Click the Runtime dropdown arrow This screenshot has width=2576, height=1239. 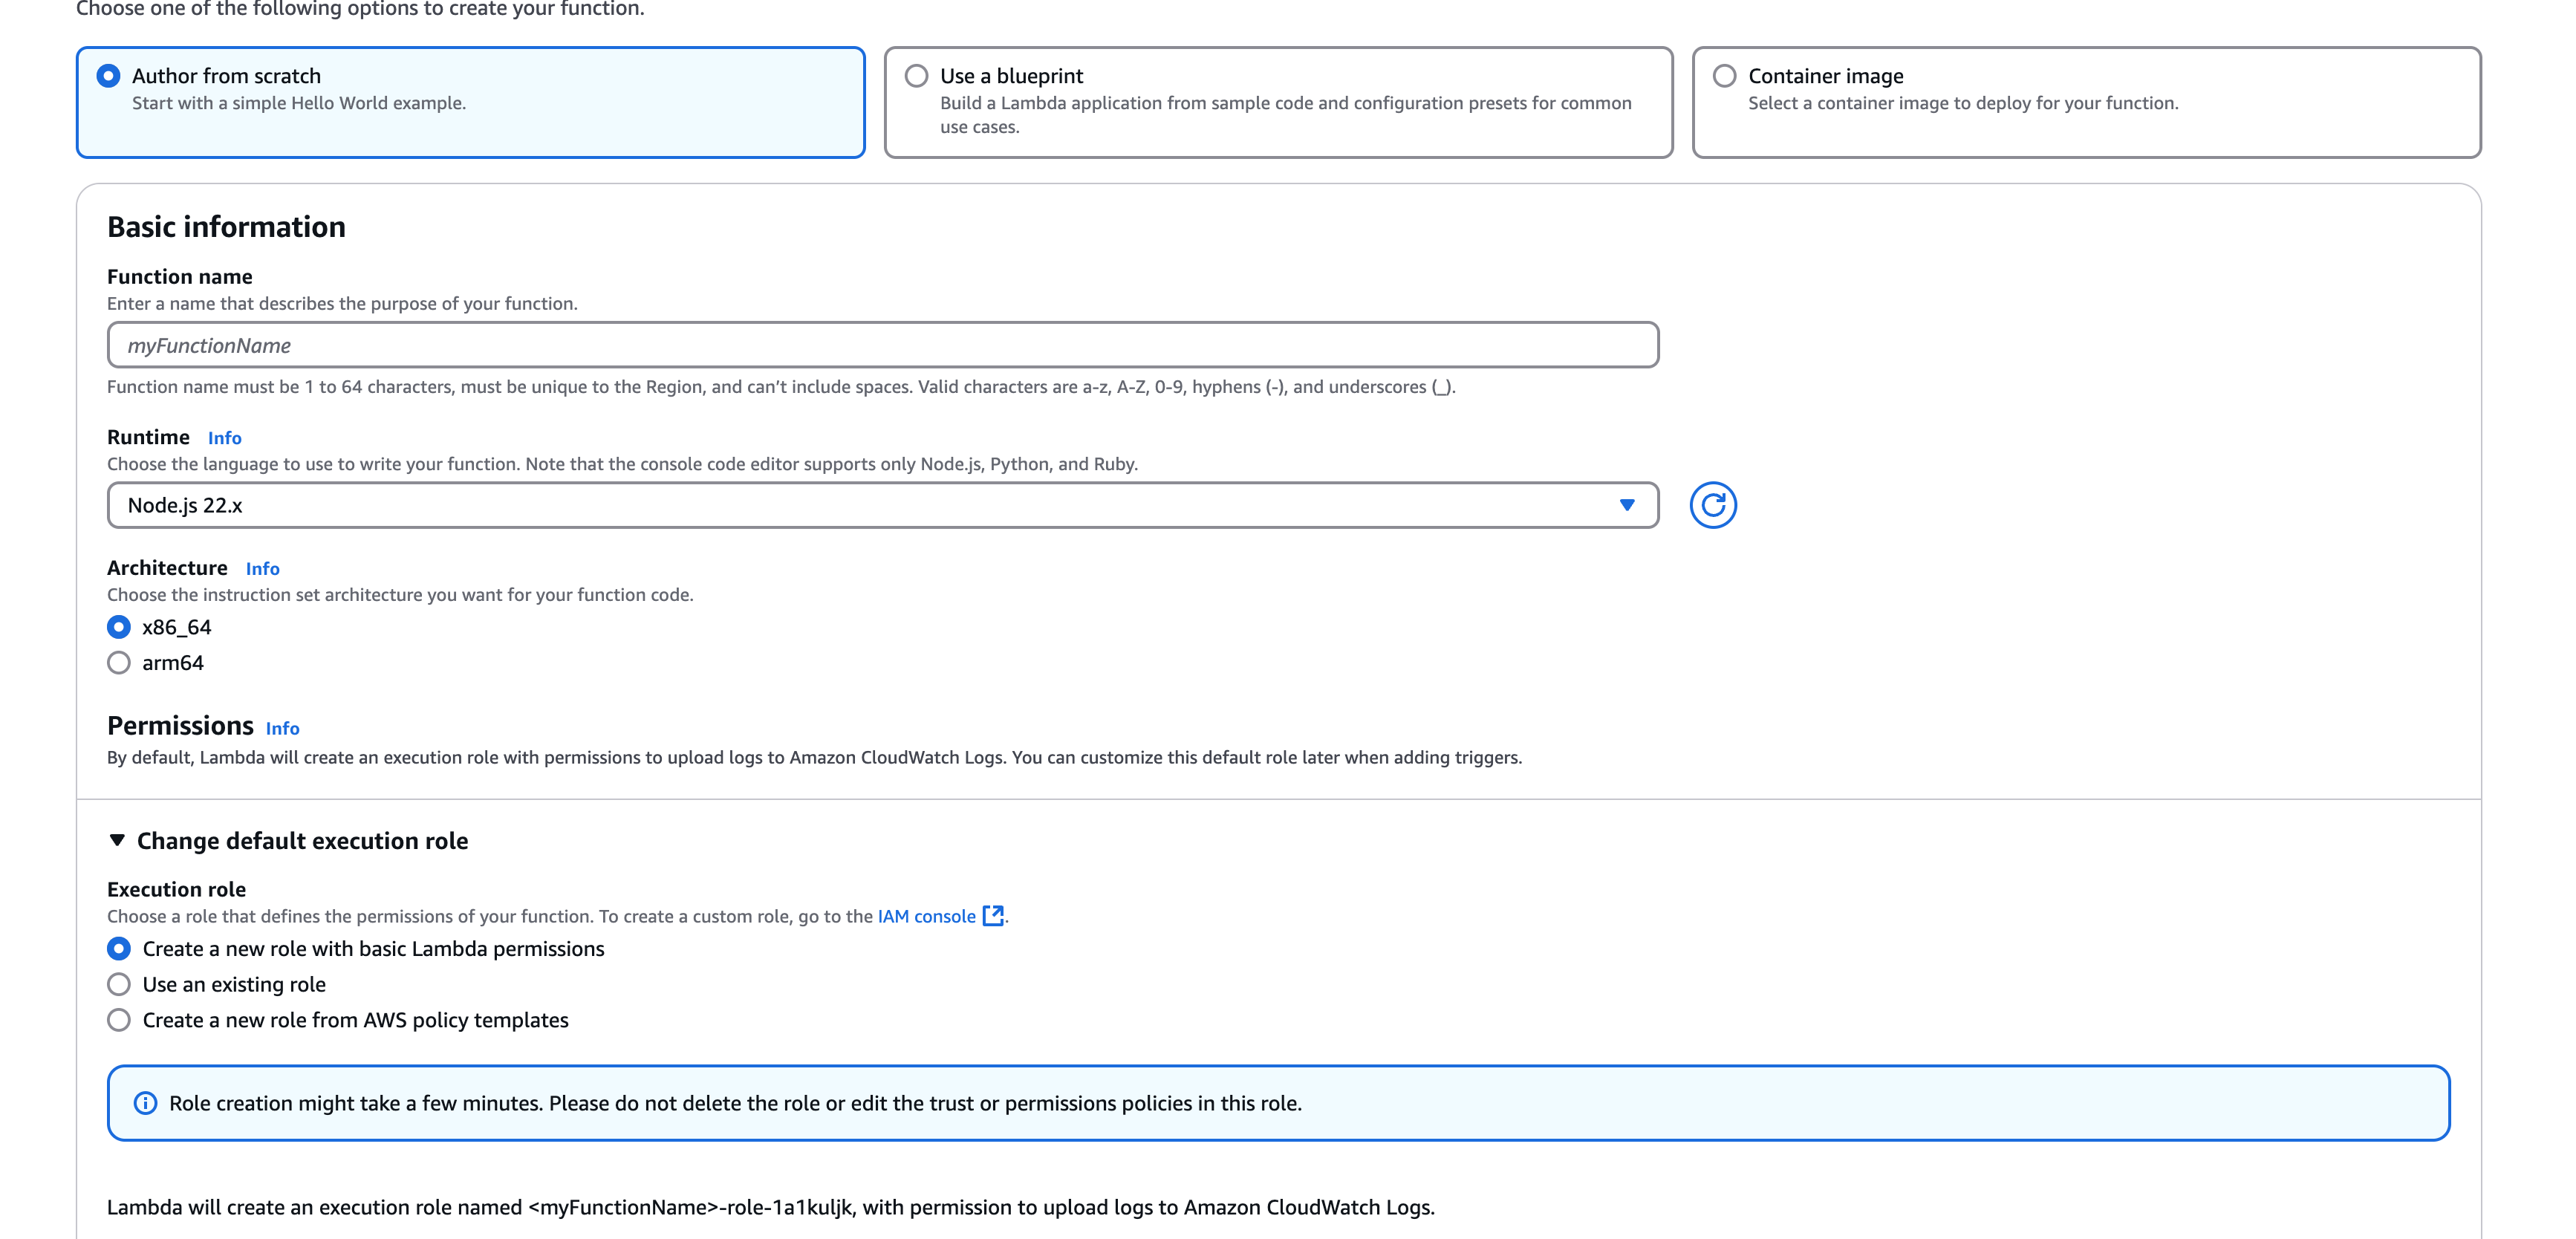click(x=1627, y=505)
